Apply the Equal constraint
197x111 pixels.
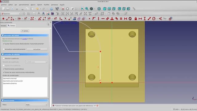coord(121,19)
